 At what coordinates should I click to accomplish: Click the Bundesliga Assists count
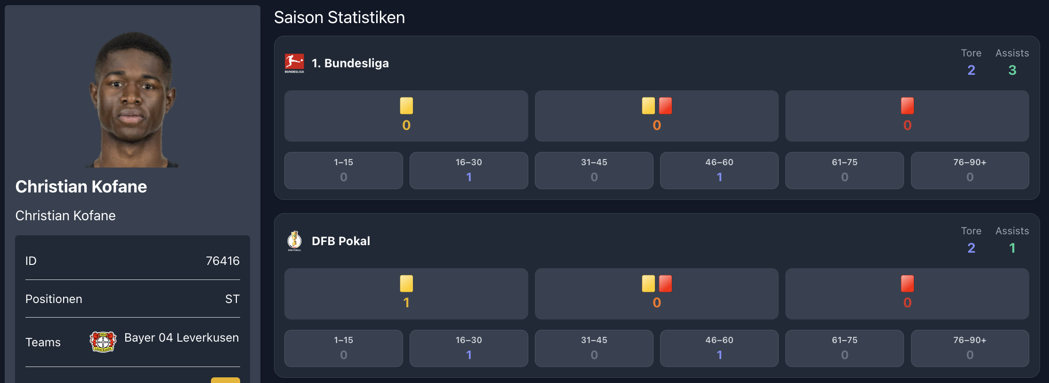coord(1012,70)
